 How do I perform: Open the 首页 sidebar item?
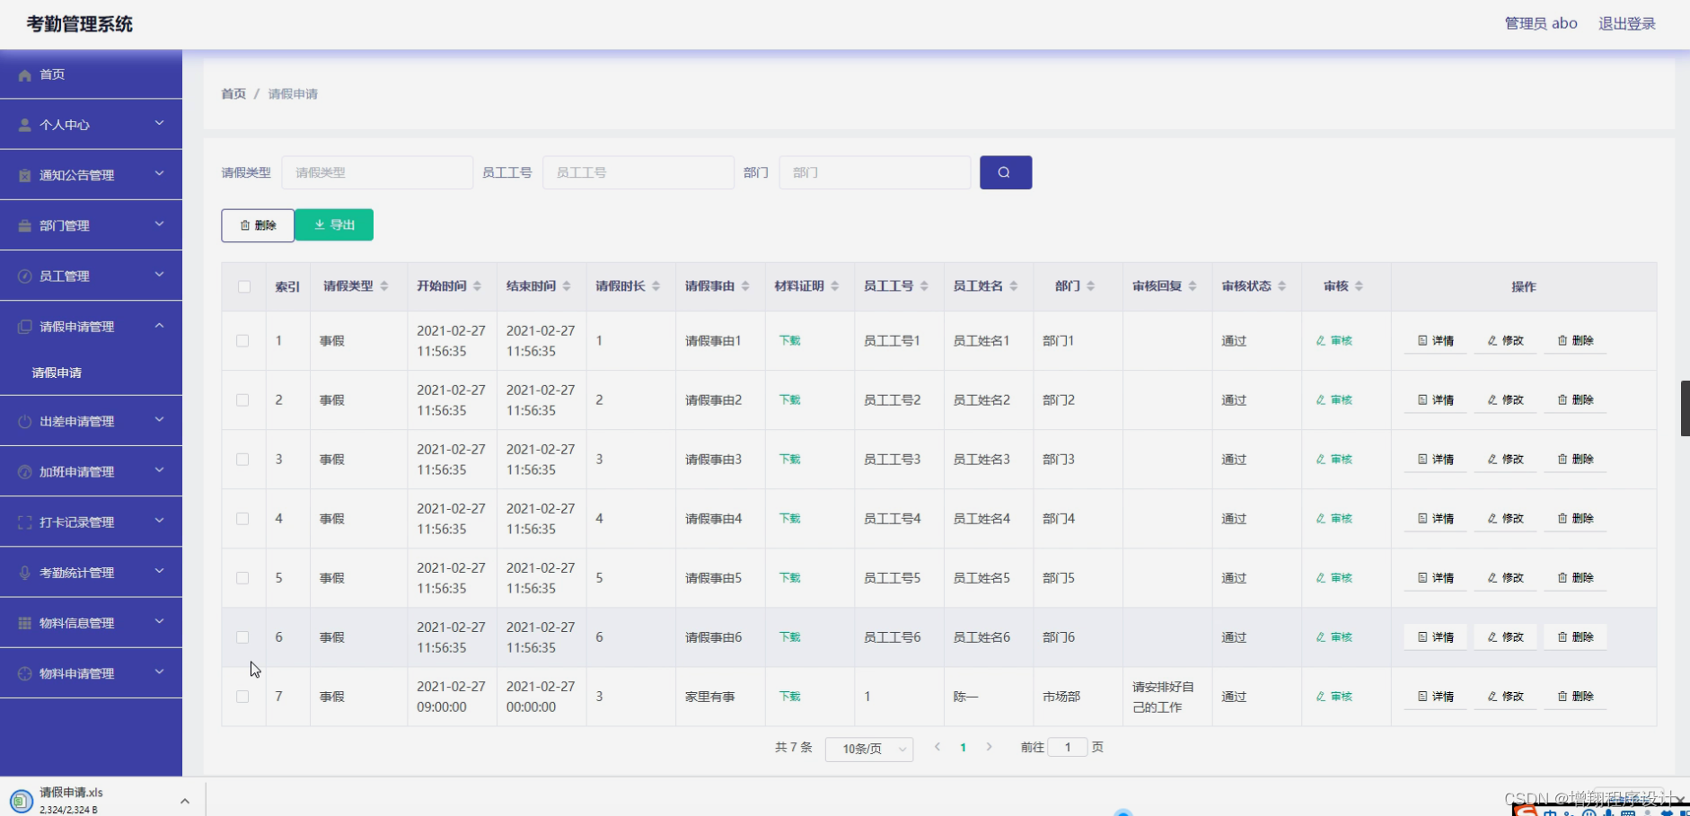(91, 75)
